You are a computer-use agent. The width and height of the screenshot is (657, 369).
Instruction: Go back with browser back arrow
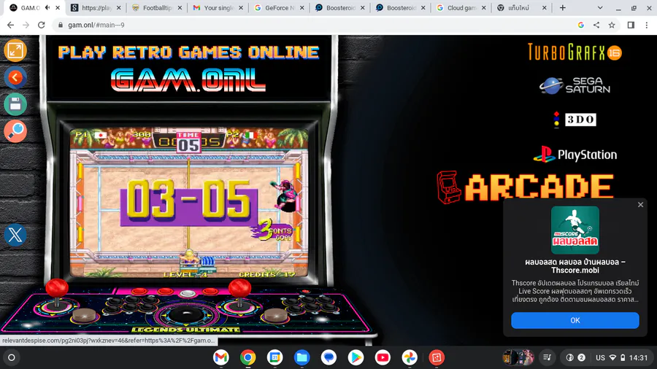click(x=10, y=25)
